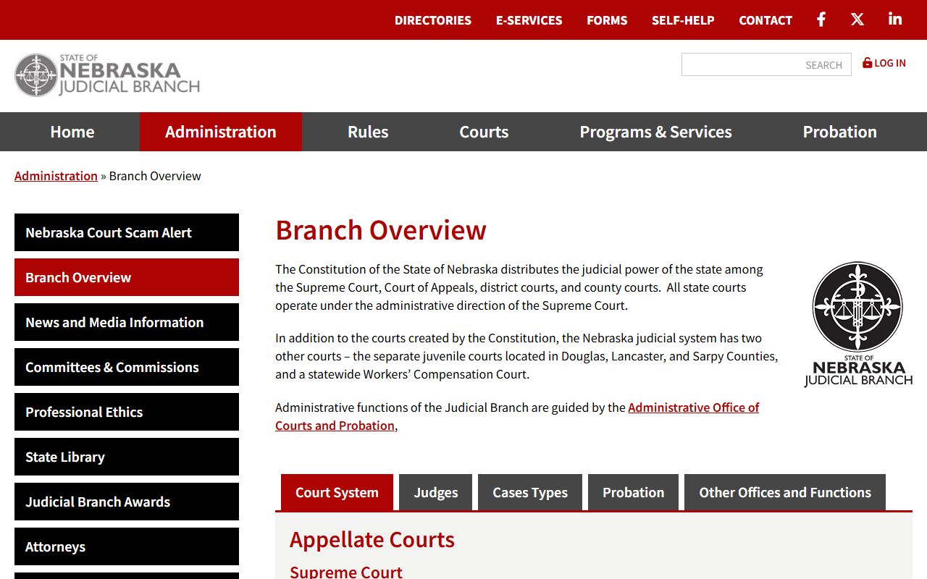Image resolution: width=927 pixels, height=579 pixels.
Task: Switch to Other Offices and Functions tab
Action: 785,492
